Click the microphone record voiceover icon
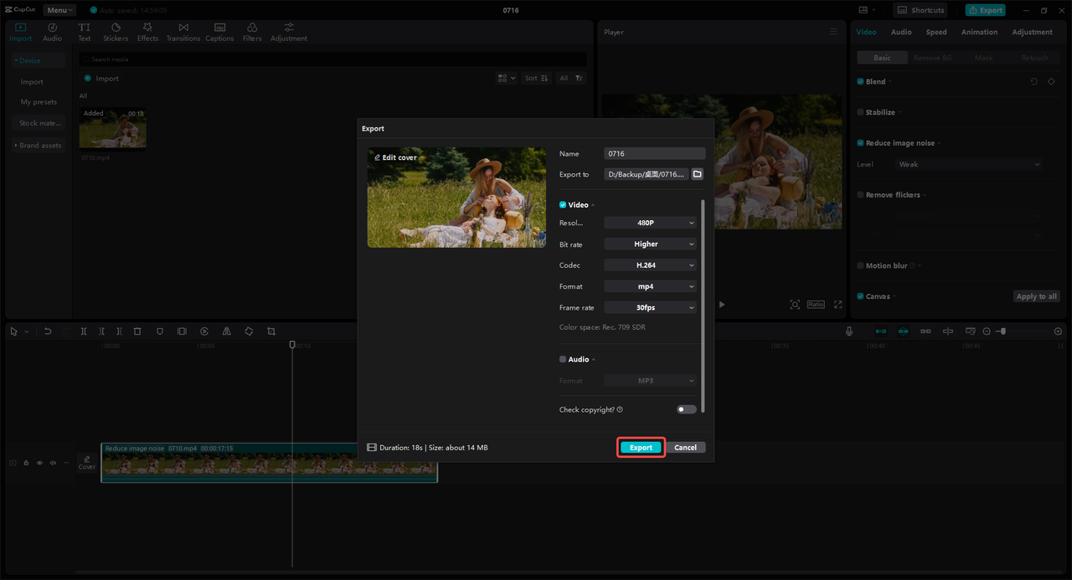 pos(849,331)
